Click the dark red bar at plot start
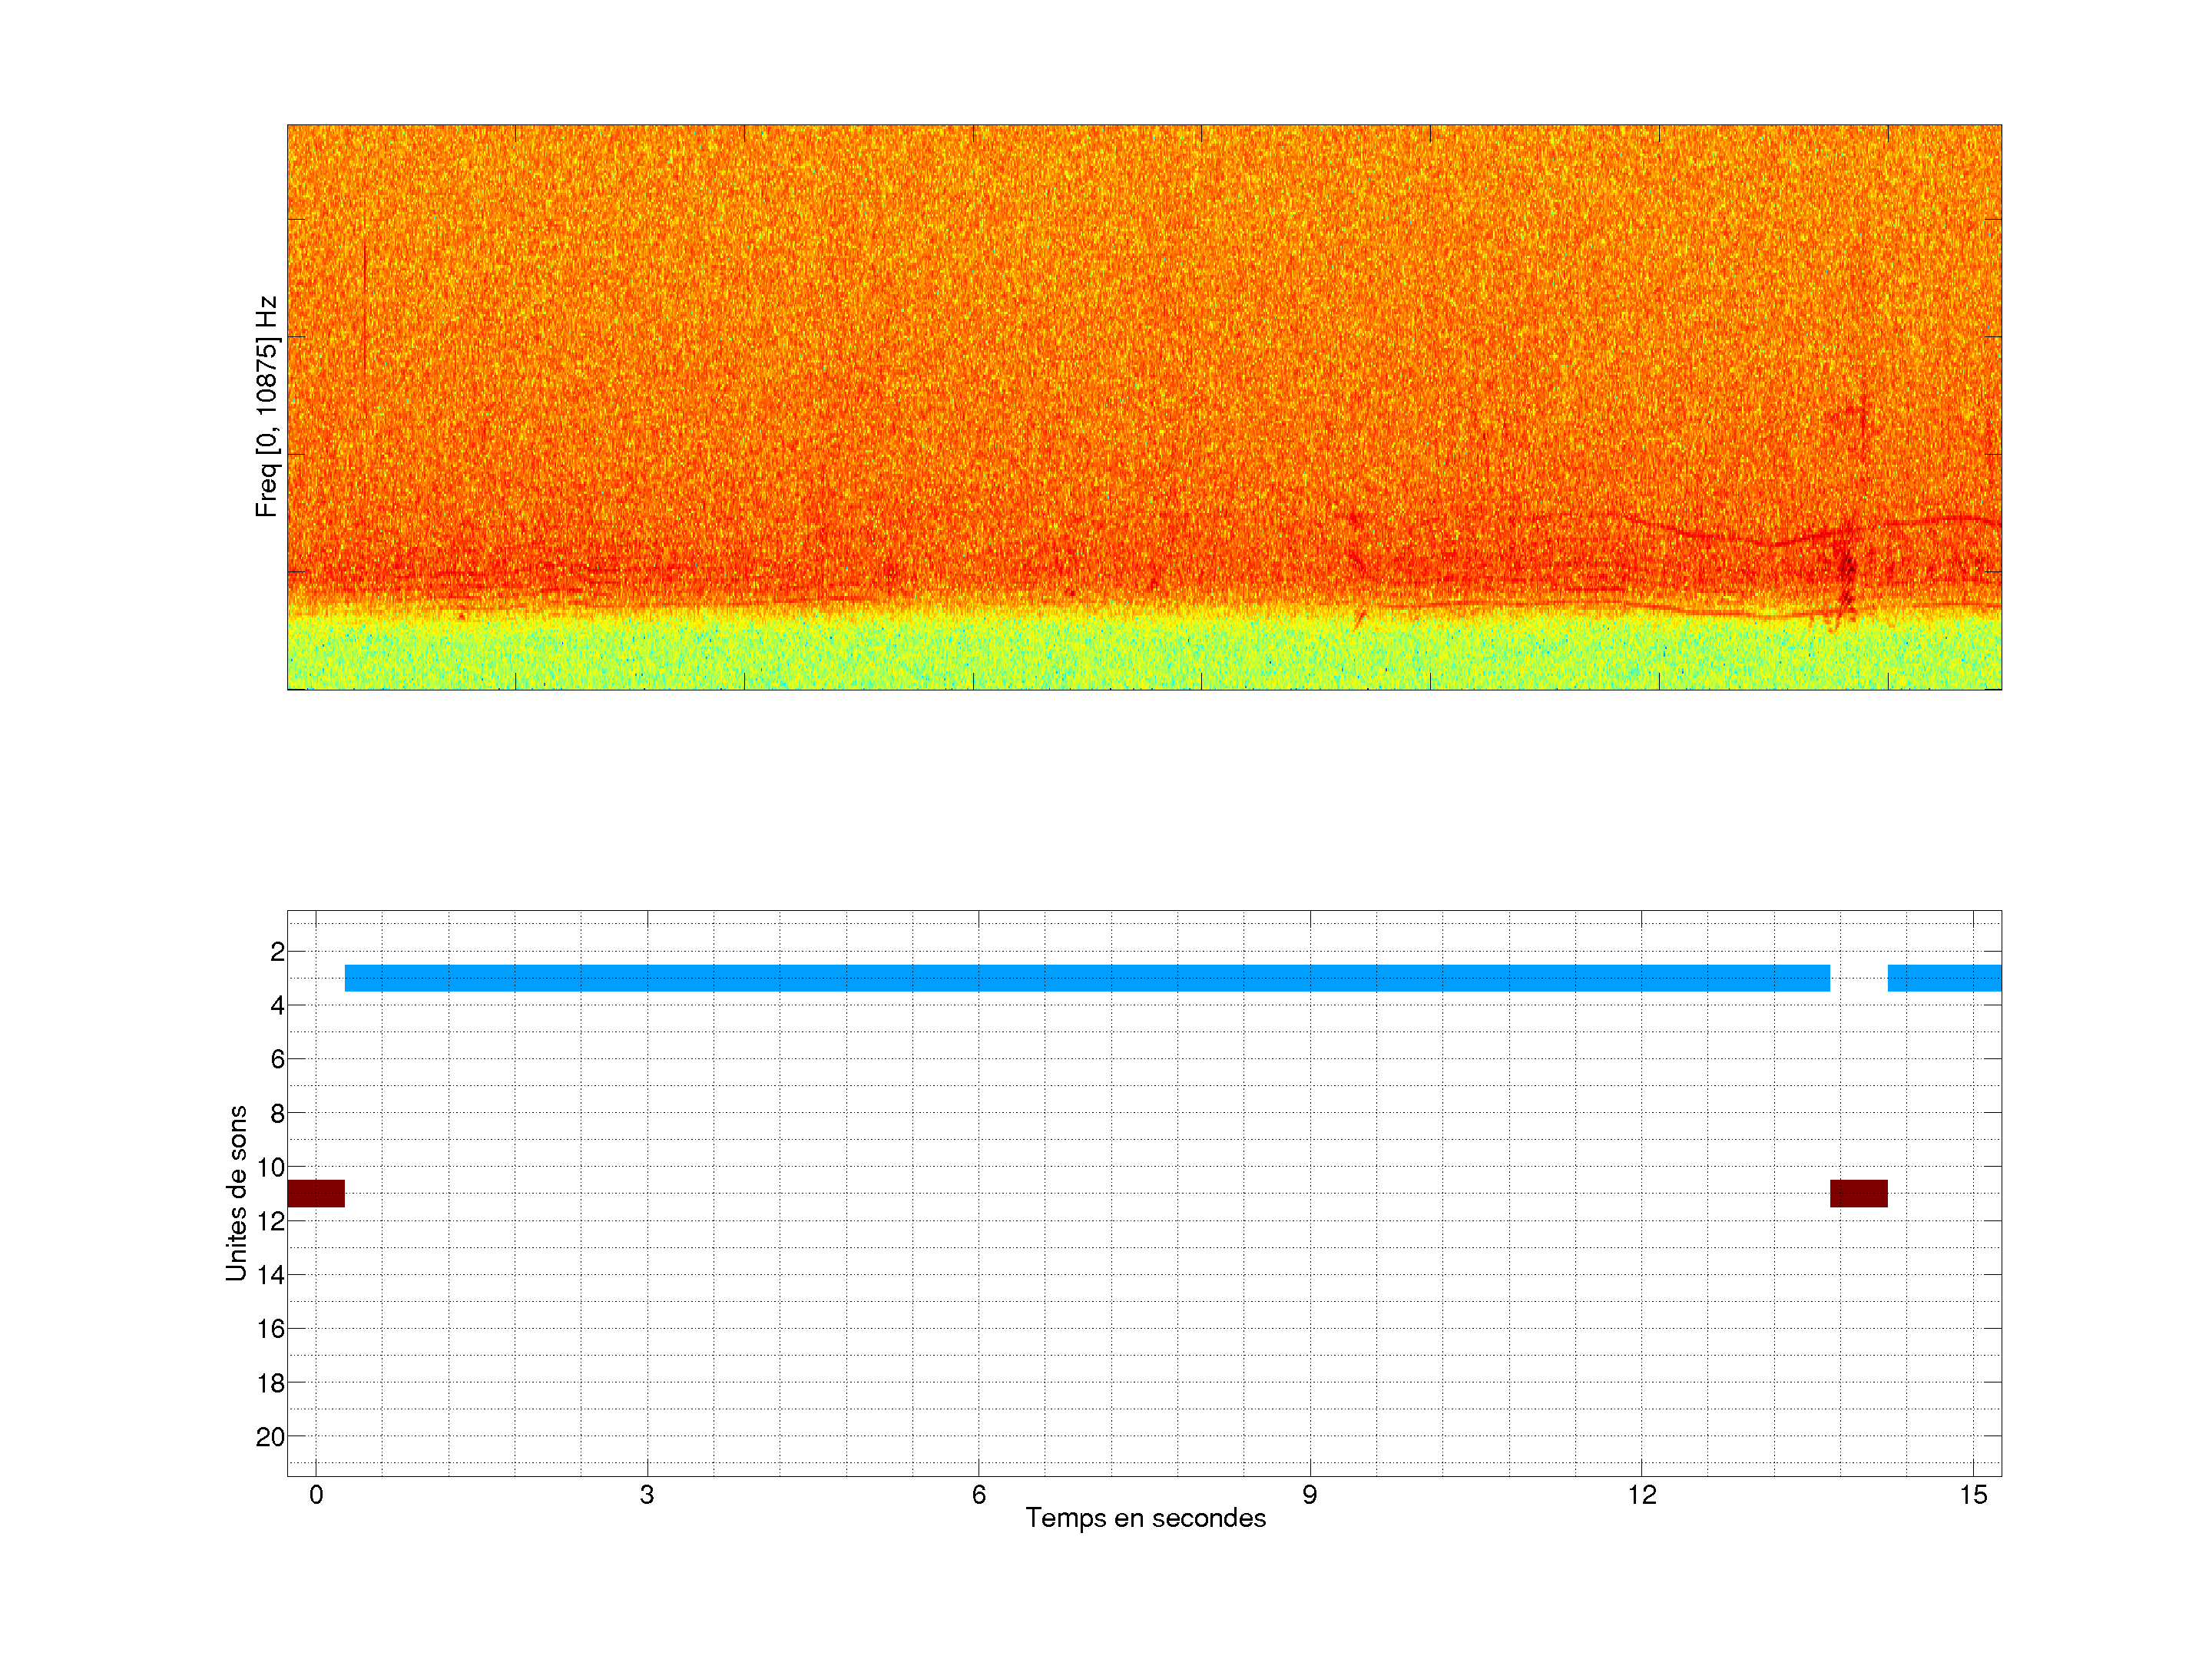Viewport: 2212px width, 1659px height. coord(316,1193)
